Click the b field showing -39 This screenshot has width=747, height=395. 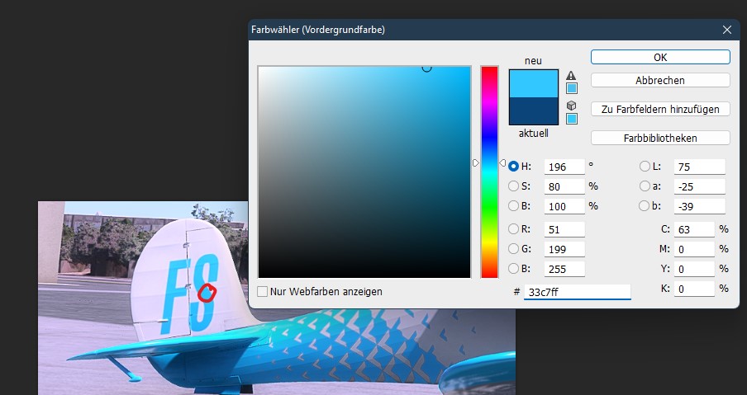[700, 206]
